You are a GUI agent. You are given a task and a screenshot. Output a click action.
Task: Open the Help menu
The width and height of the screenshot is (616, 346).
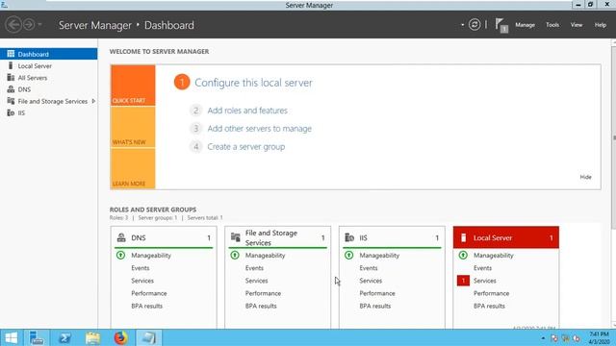601,25
